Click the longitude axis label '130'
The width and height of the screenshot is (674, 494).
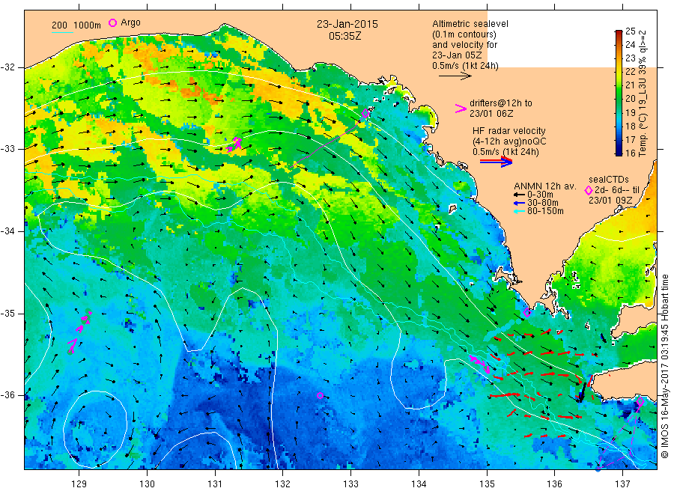click(147, 484)
